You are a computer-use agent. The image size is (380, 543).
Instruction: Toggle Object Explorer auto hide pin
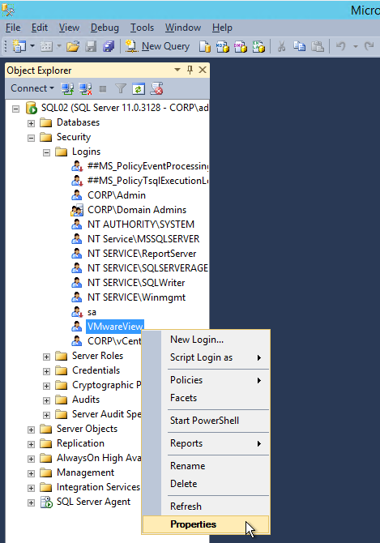coord(190,70)
